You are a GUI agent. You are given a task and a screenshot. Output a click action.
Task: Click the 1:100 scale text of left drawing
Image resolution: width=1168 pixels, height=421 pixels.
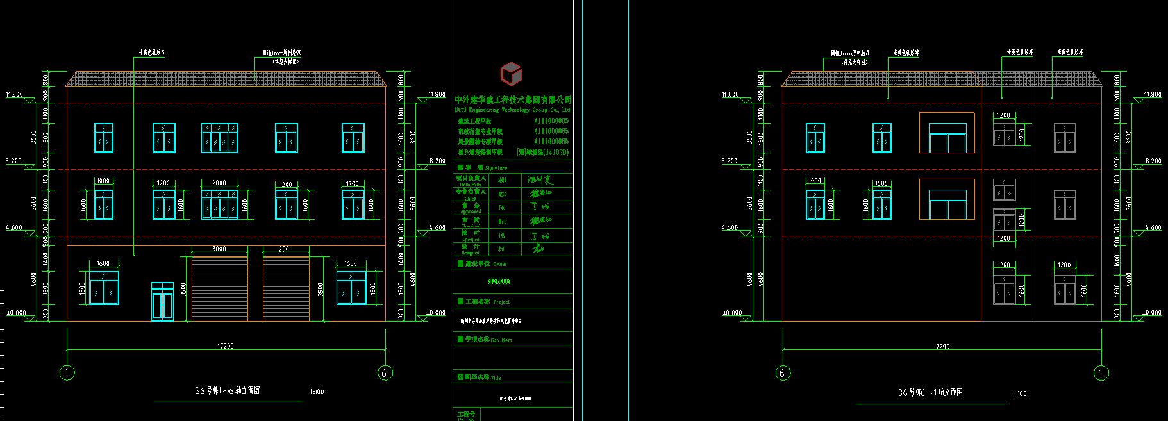tap(317, 392)
